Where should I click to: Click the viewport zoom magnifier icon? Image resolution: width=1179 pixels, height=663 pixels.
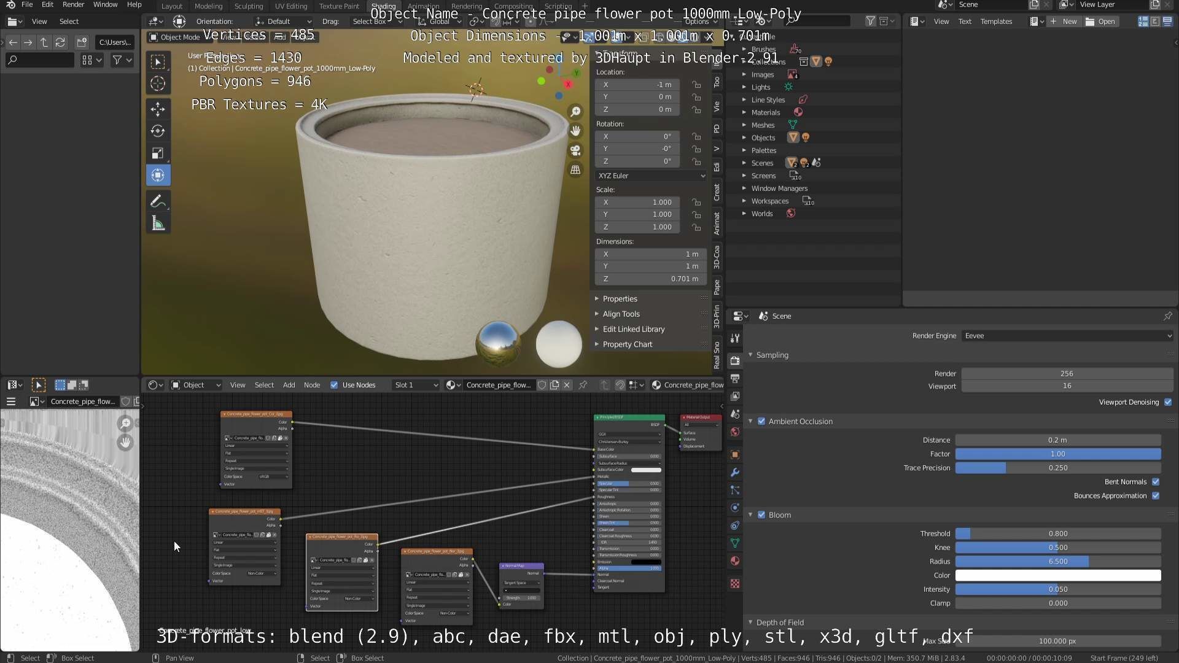575,112
